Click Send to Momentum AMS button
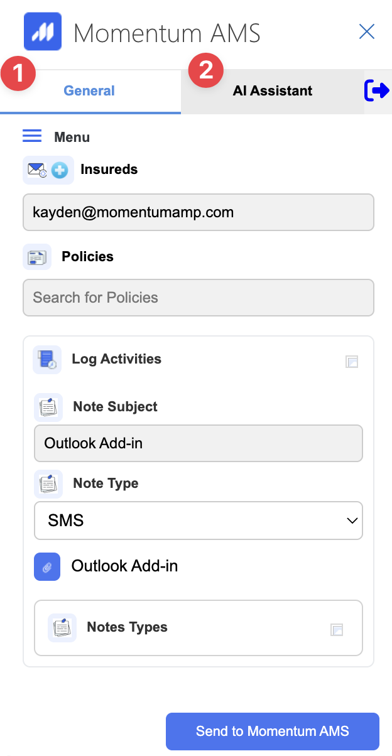Image resolution: width=392 pixels, height=756 pixels. (273, 731)
